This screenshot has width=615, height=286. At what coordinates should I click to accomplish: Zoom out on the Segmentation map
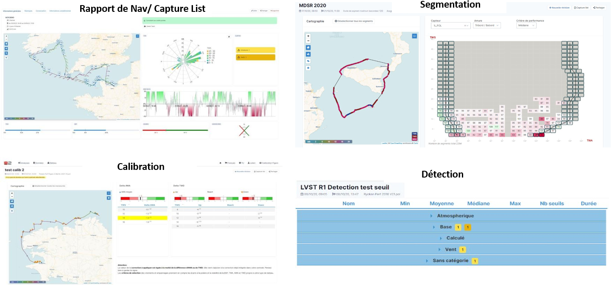coord(308,41)
